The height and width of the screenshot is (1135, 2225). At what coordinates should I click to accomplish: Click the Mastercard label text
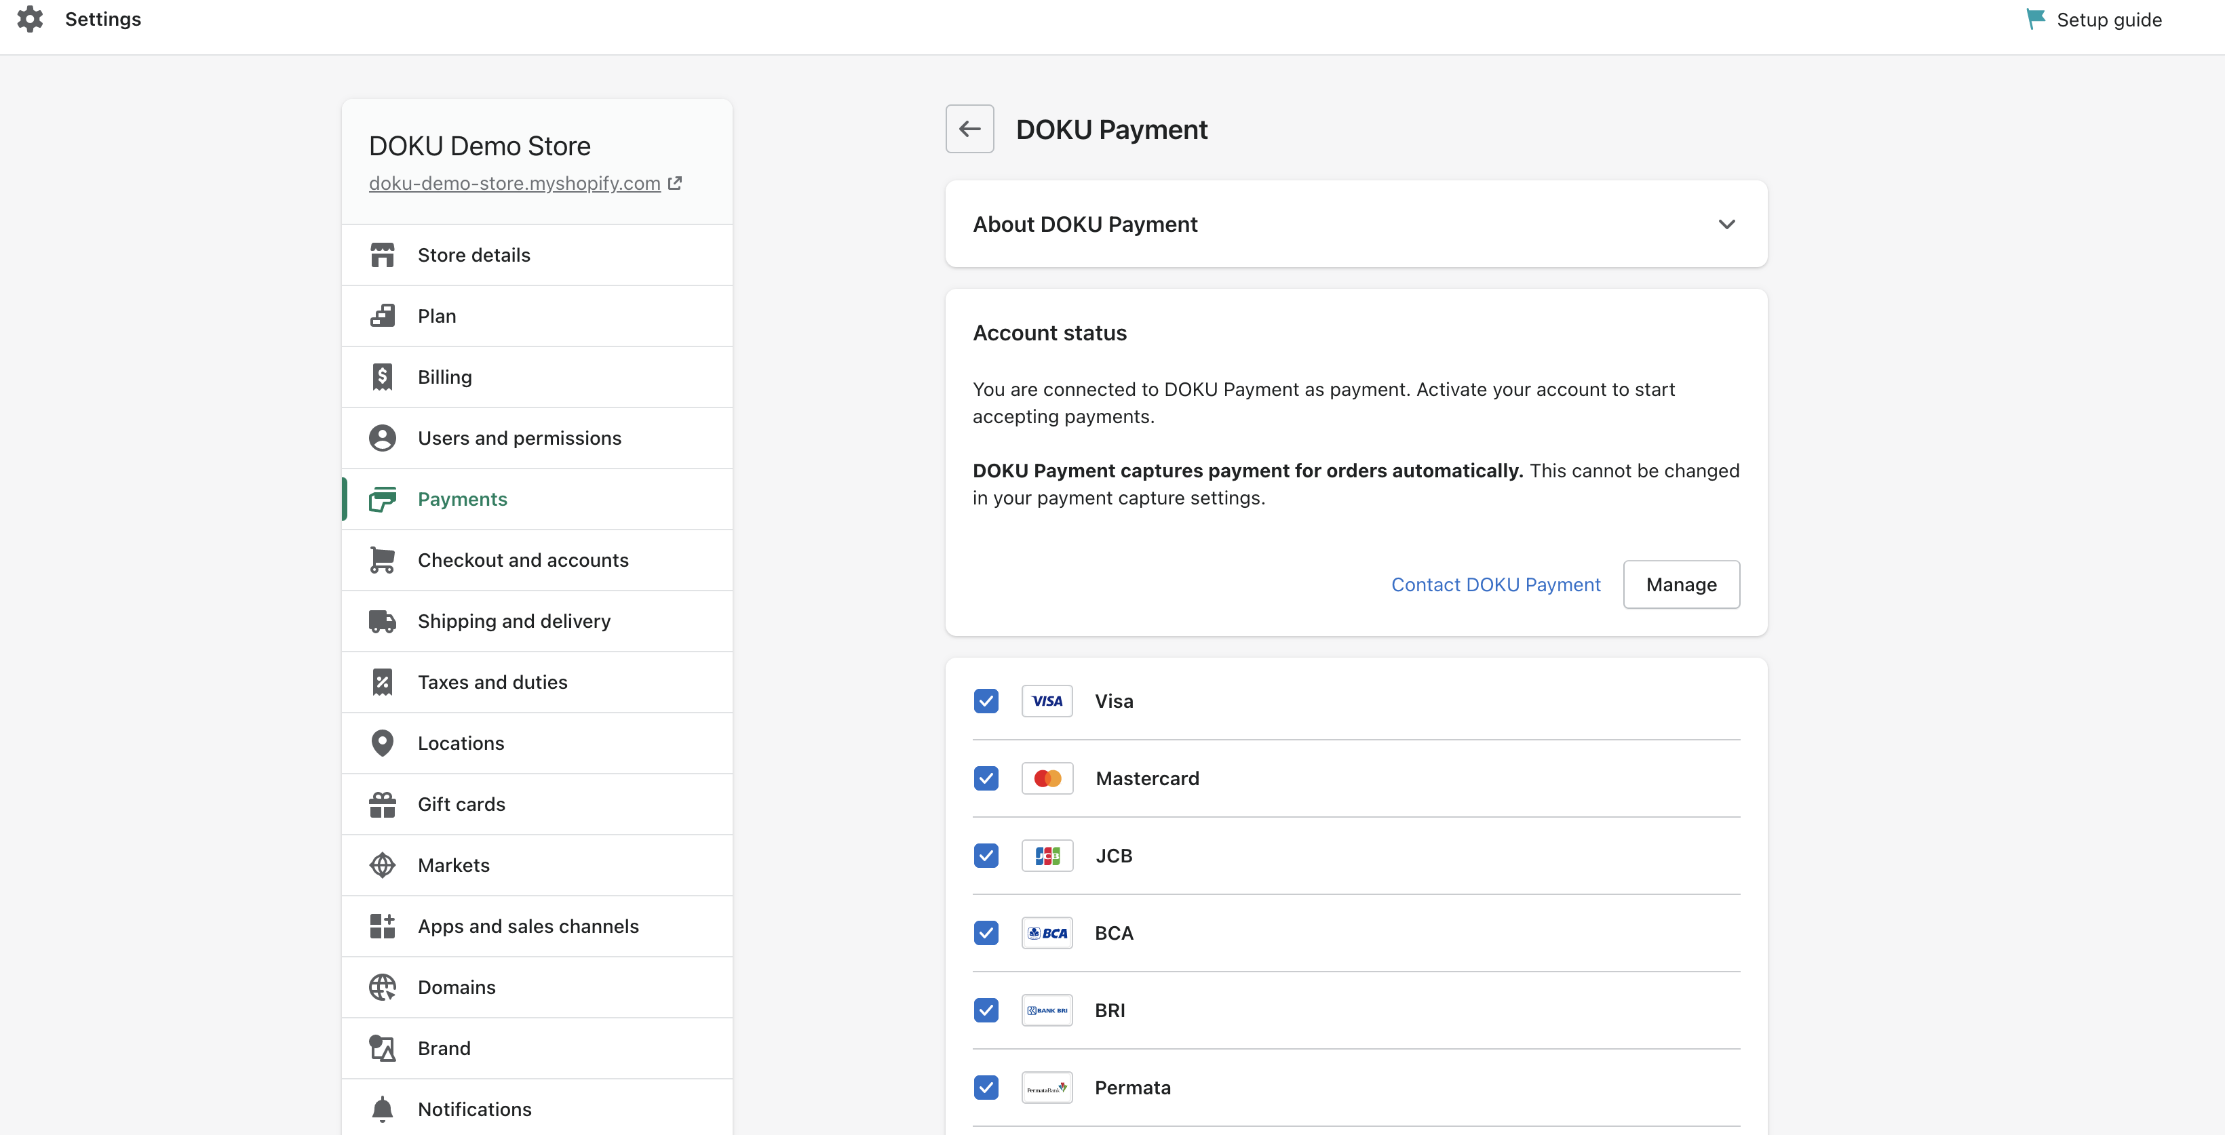point(1147,778)
